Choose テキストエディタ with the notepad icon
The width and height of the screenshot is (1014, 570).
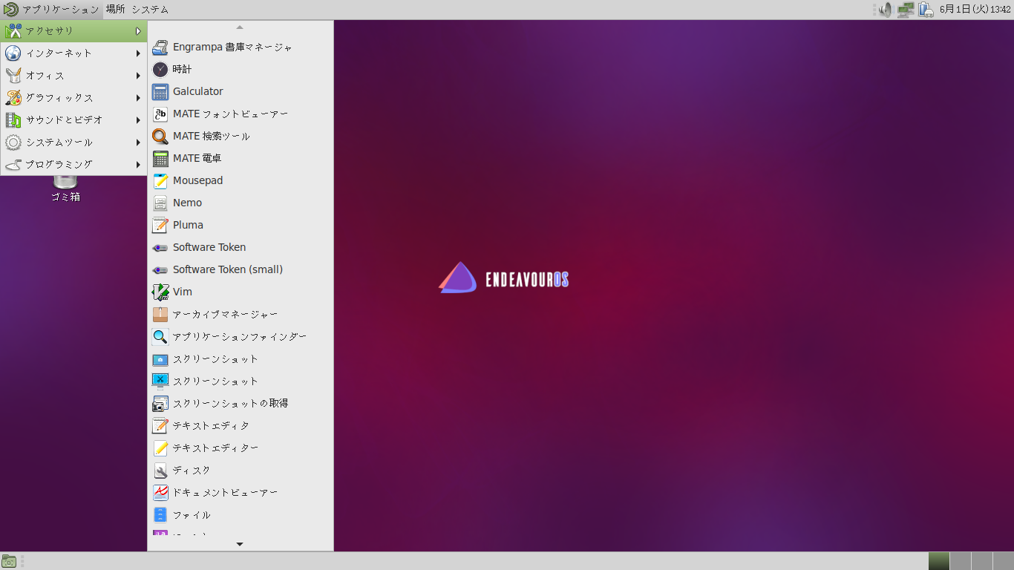241,425
